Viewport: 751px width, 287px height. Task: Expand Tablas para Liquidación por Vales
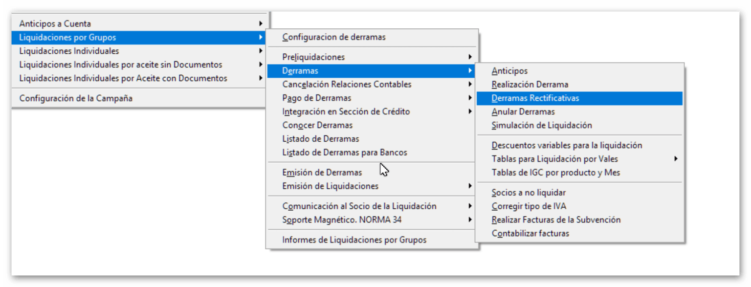coord(554,159)
